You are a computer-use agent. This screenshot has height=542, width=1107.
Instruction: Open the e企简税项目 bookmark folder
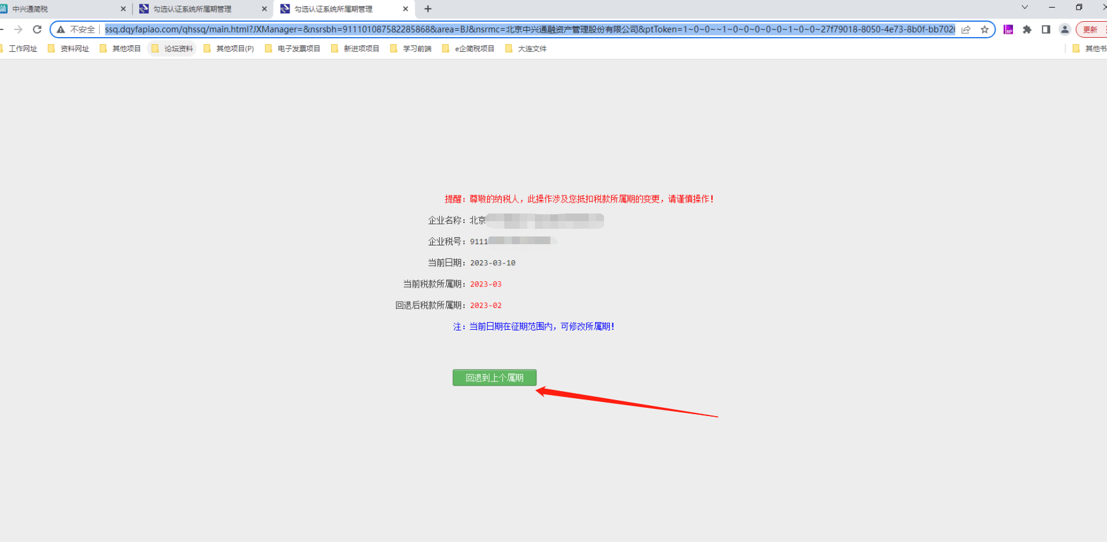(468, 49)
